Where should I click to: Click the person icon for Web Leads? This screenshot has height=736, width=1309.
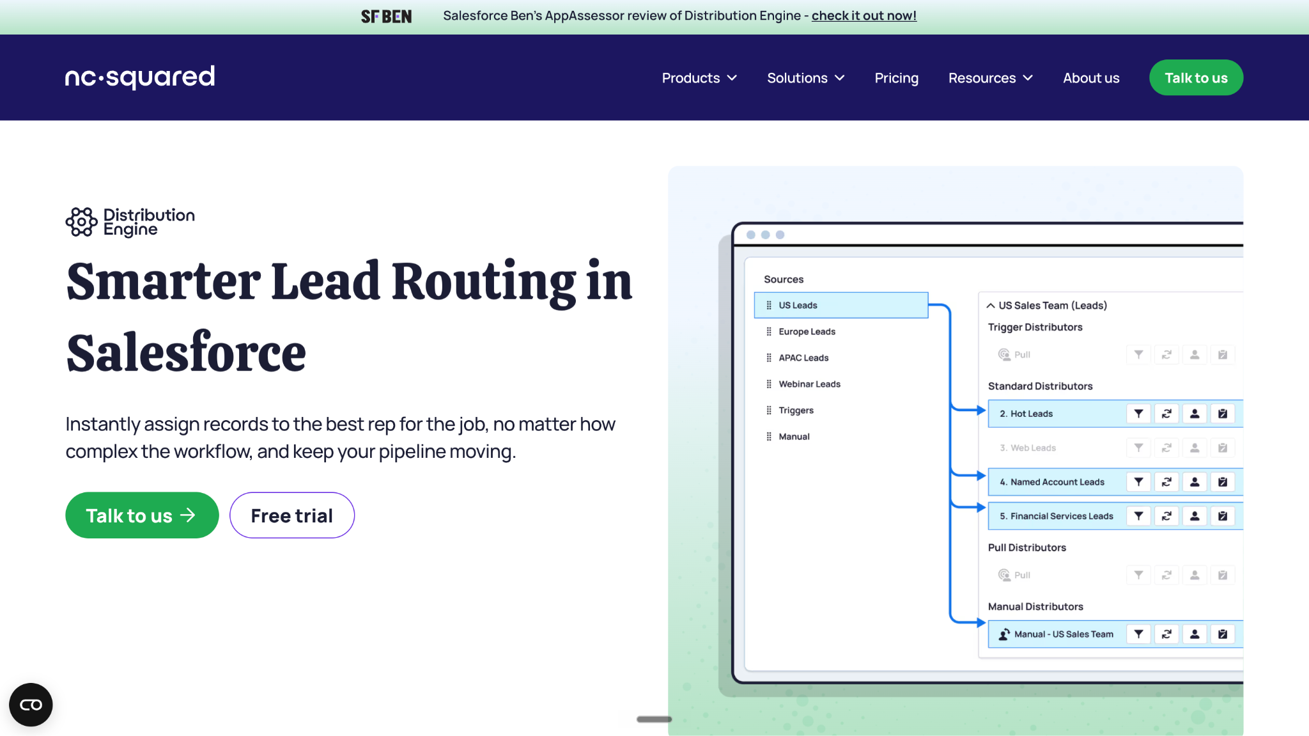[x=1195, y=448]
